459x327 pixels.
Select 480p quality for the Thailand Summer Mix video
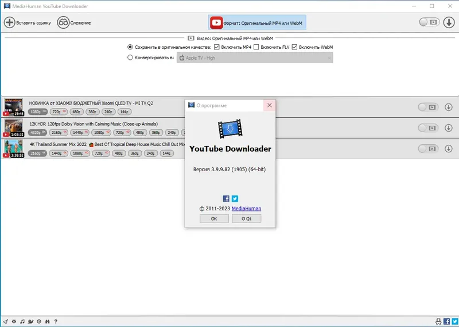point(119,153)
